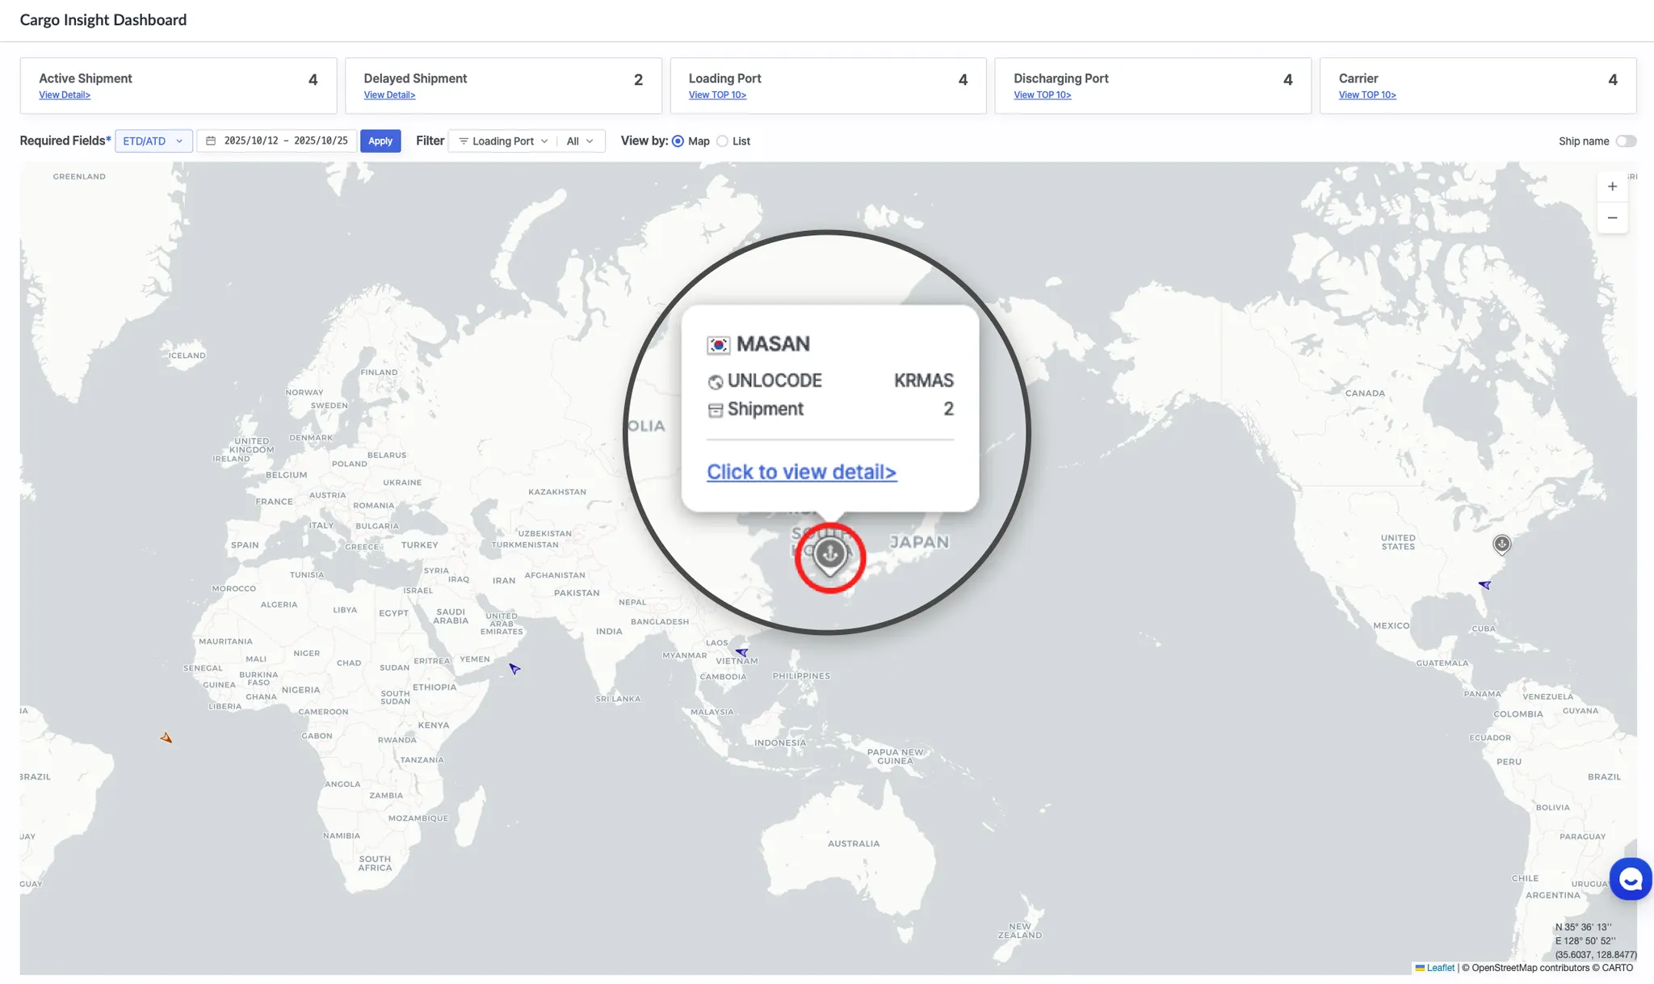Open Delayed Shipment View Detail link
Screen dimensions: 1654x984
point(389,95)
